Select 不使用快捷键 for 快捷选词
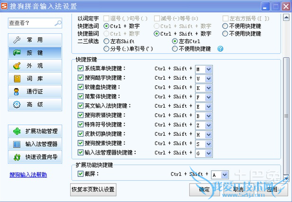 click(225, 26)
